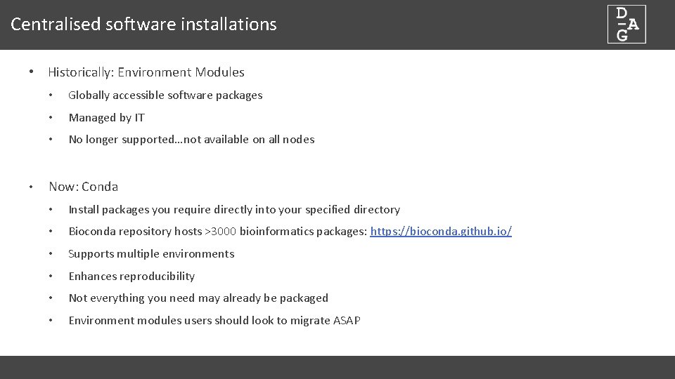The height and width of the screenshot is (379, 675).
Task: Click 'Bioconda repository hosts >3000' text
Action: (x=153, y=231)
